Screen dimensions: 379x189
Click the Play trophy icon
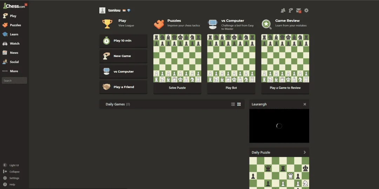[x=107, y=24]
